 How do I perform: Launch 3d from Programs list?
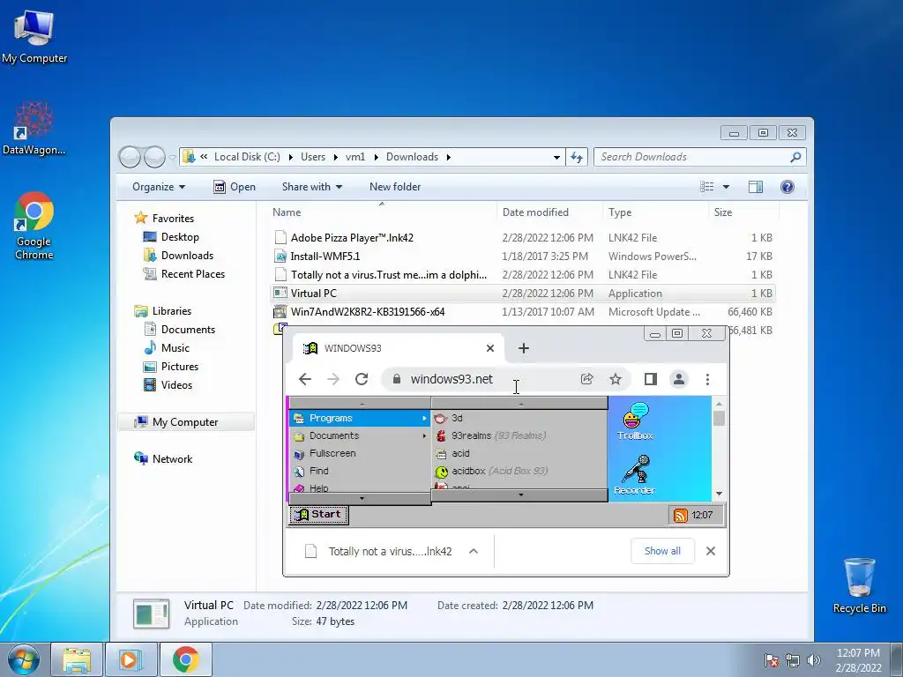(x=519, y=418)
